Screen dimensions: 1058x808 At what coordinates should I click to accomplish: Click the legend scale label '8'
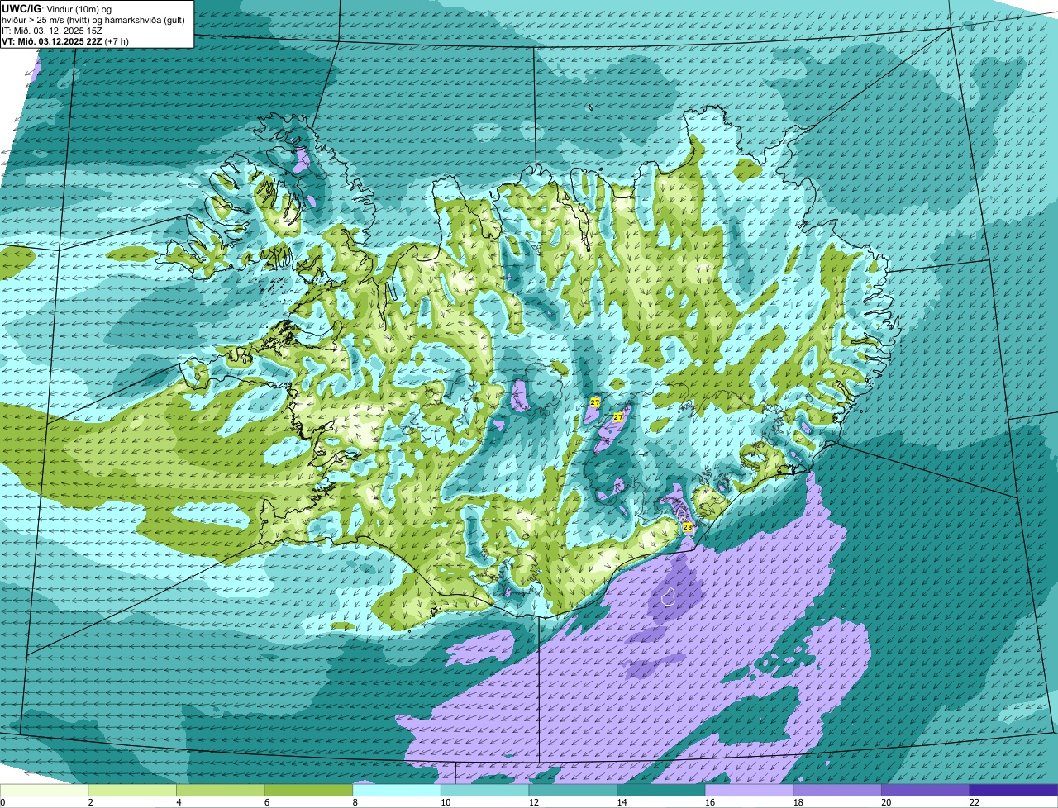click(x=355, y=802)
